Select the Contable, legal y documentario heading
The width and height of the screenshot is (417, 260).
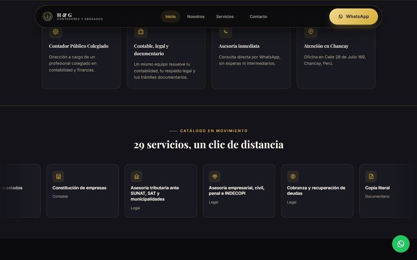coord(151,50)
